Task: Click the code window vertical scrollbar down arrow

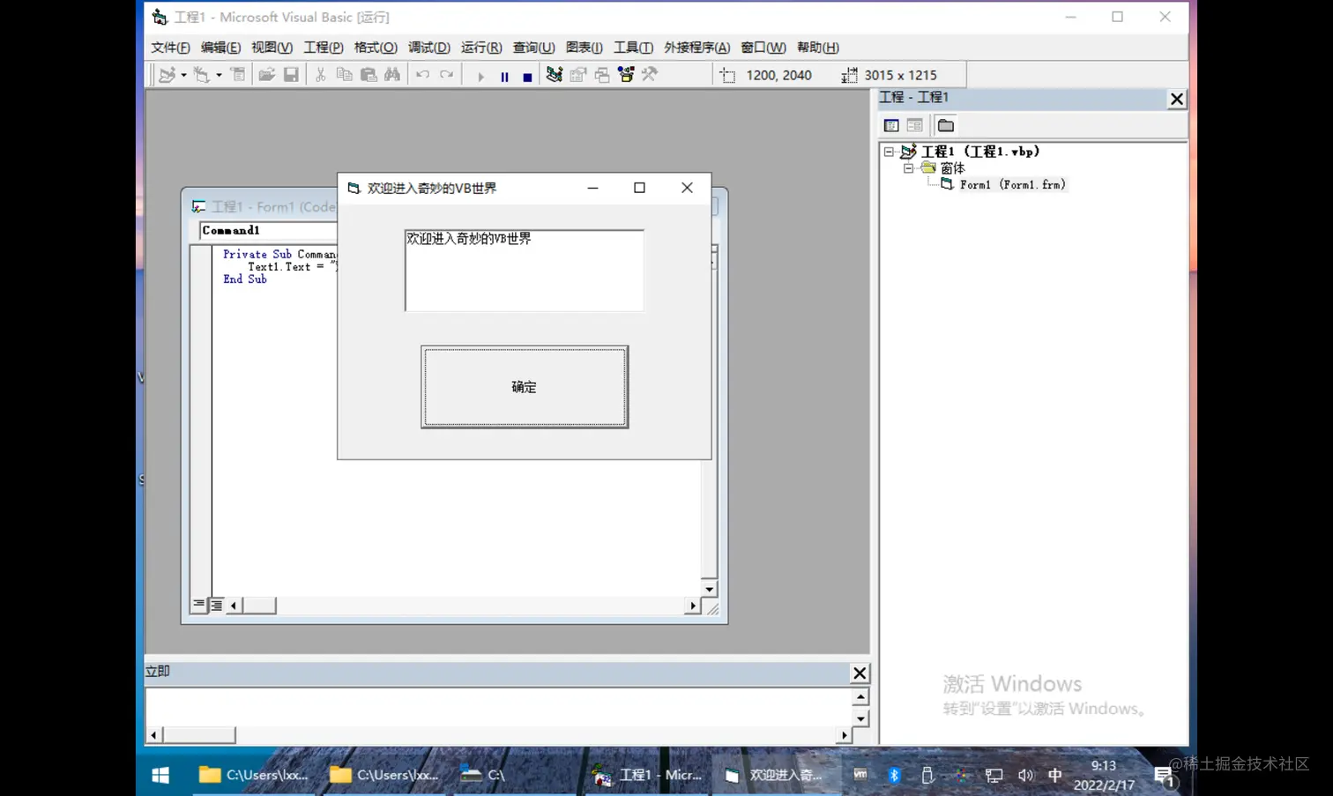Action: 710,589
